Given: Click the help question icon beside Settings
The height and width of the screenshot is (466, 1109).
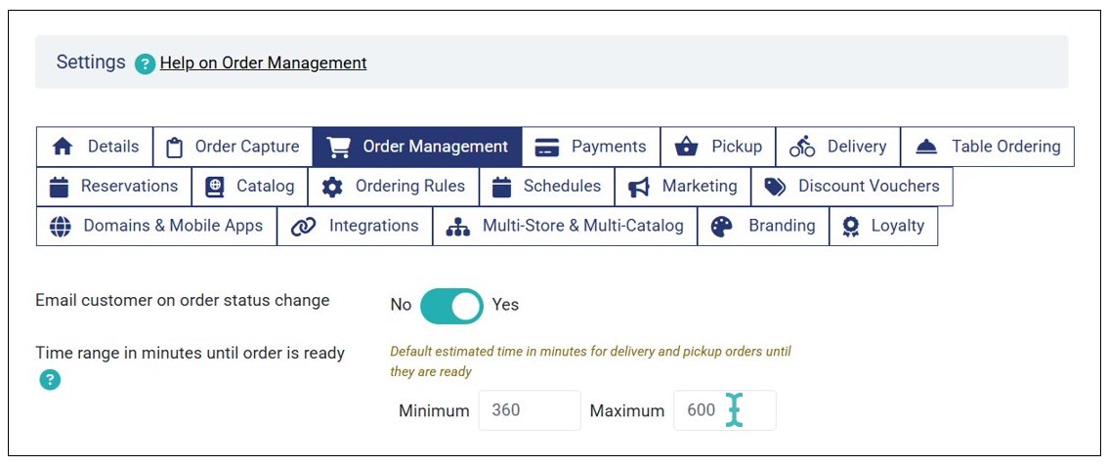Looking at the screenshot, I should (145, 64).
